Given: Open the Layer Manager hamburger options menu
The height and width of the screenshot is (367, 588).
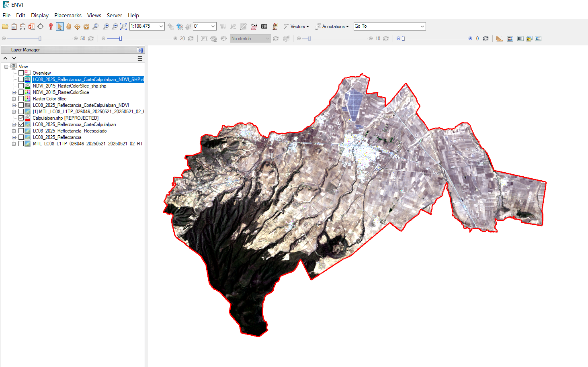Looking at the screenshot, I should [x=140, y=58].
